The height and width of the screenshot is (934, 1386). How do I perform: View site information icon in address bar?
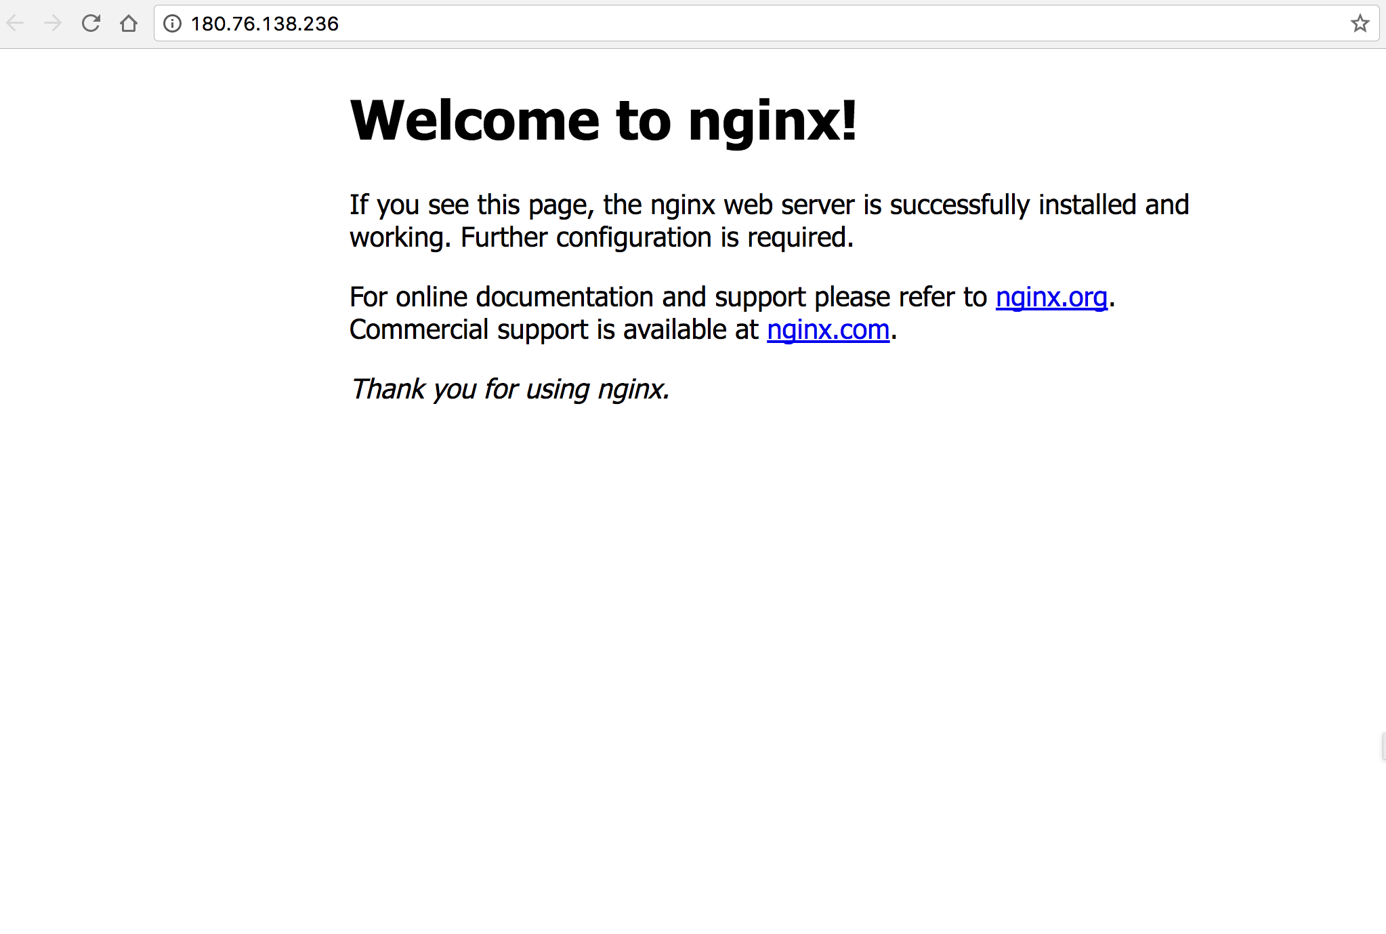tap(173, 24)
